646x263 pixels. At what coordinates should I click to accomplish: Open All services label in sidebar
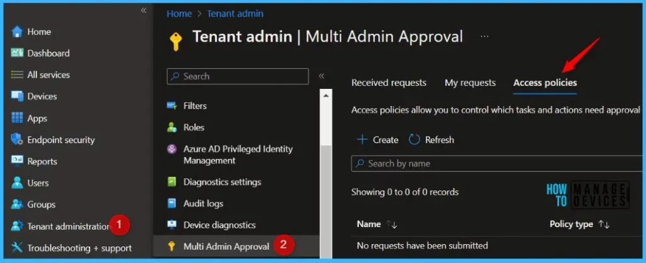coord(48,75)
